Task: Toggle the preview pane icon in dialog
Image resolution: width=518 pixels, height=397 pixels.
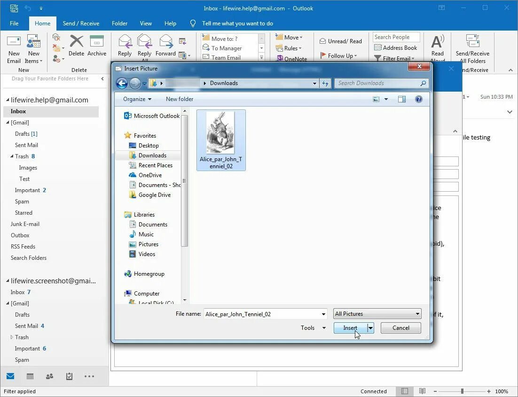Action: pos(402,99)
